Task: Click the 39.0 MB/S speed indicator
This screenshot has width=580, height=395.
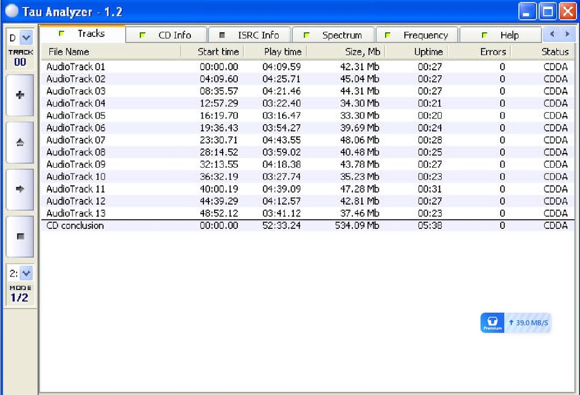Action: [528, 323]
